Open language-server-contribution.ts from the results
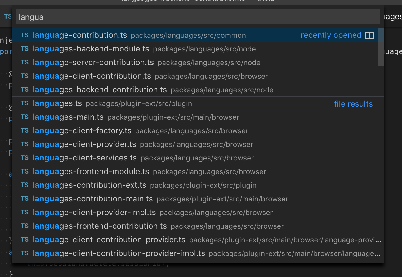This screenshot has height=277, width=402. click(93, 62)
